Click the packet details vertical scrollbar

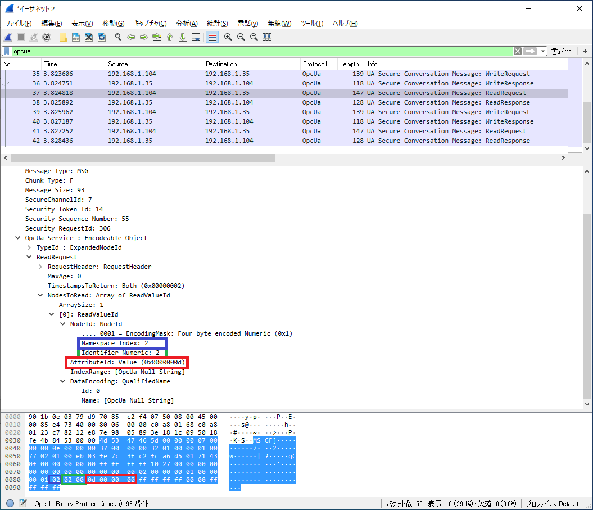[587, 306]
